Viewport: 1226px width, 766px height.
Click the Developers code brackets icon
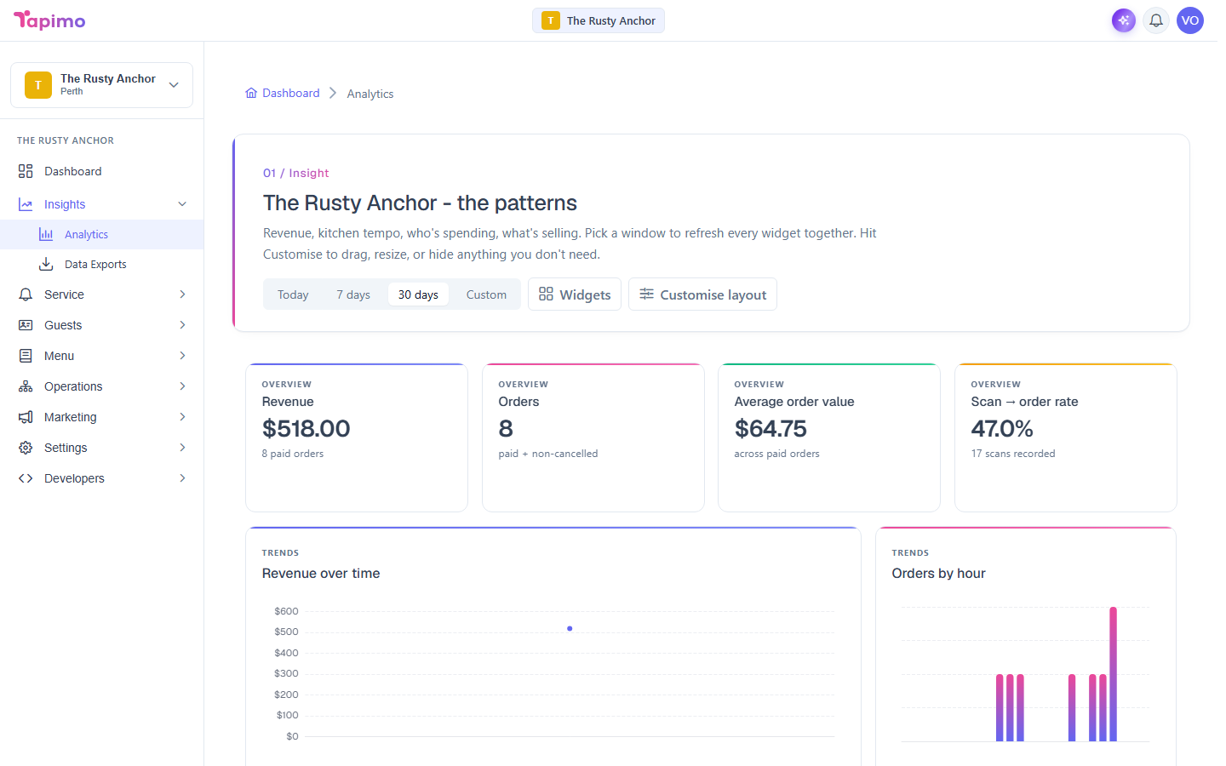pos(26,478)
